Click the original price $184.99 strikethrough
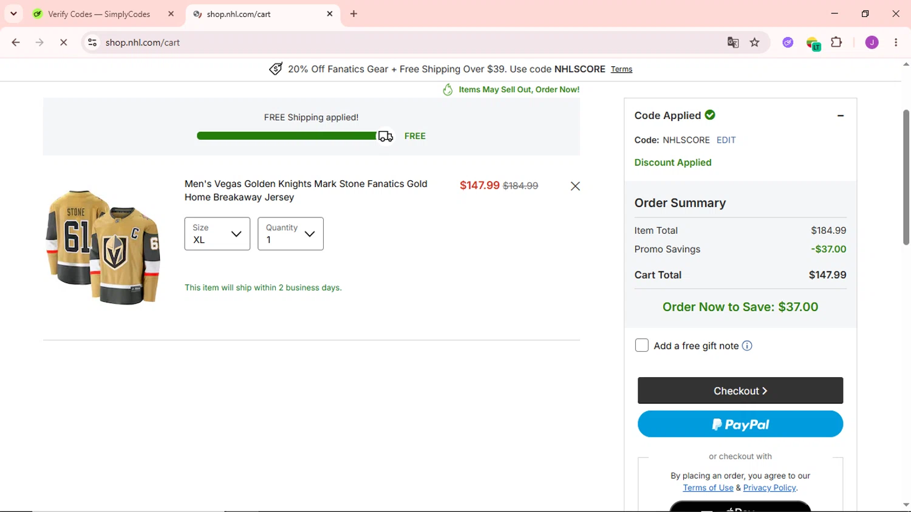This screenshot has width=911, height=512. coord(520,186)
